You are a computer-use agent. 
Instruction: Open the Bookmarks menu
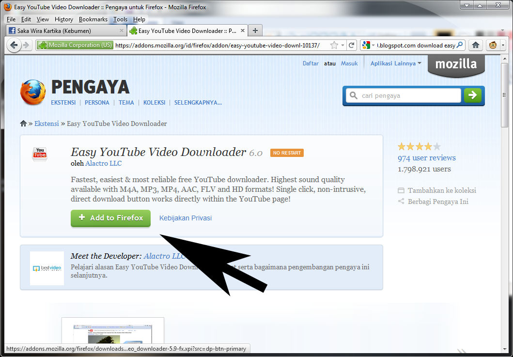[93, 19]
